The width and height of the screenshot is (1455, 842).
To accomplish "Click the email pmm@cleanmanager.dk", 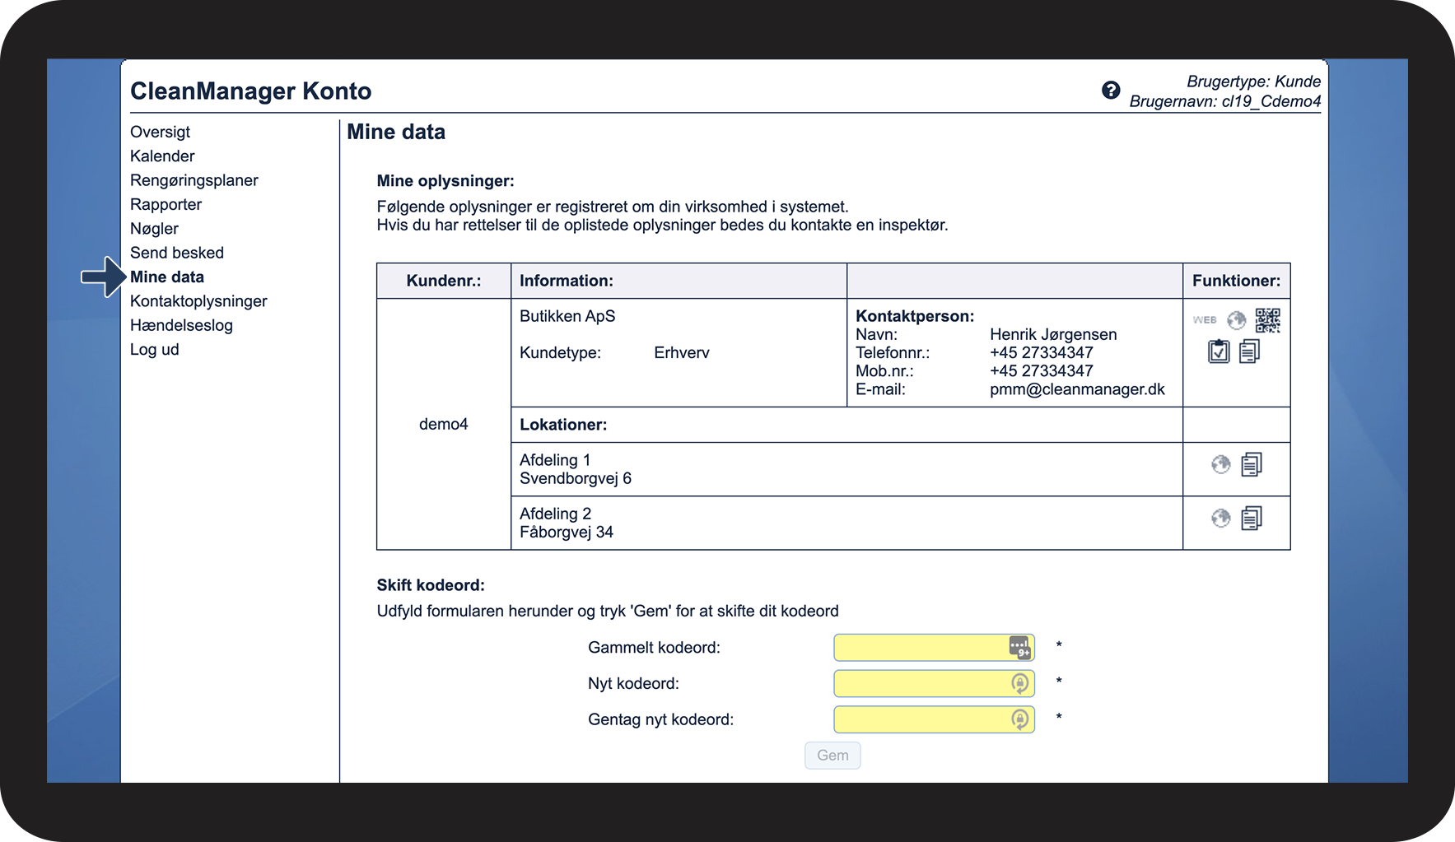I will pyautogui.click(x=1077, y=389).
